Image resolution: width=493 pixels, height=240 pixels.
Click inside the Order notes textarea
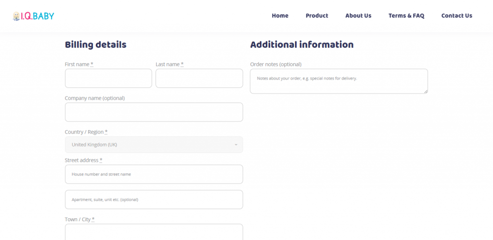pos(339,81)
